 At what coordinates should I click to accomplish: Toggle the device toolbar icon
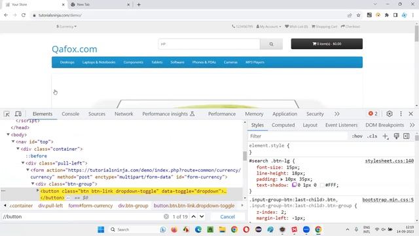18,114
